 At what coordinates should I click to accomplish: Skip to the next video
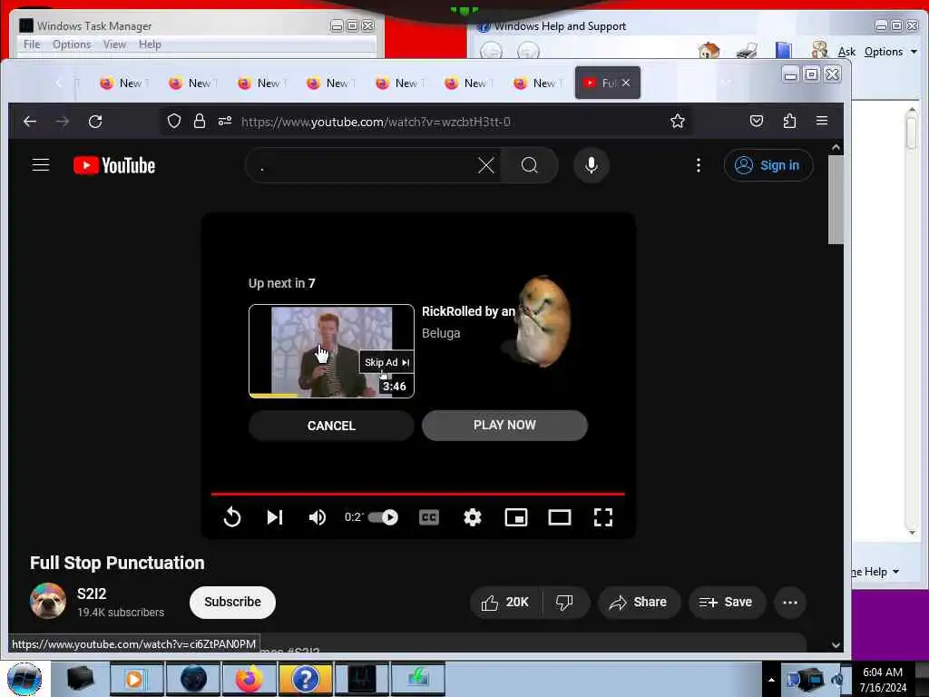[274, 517]
